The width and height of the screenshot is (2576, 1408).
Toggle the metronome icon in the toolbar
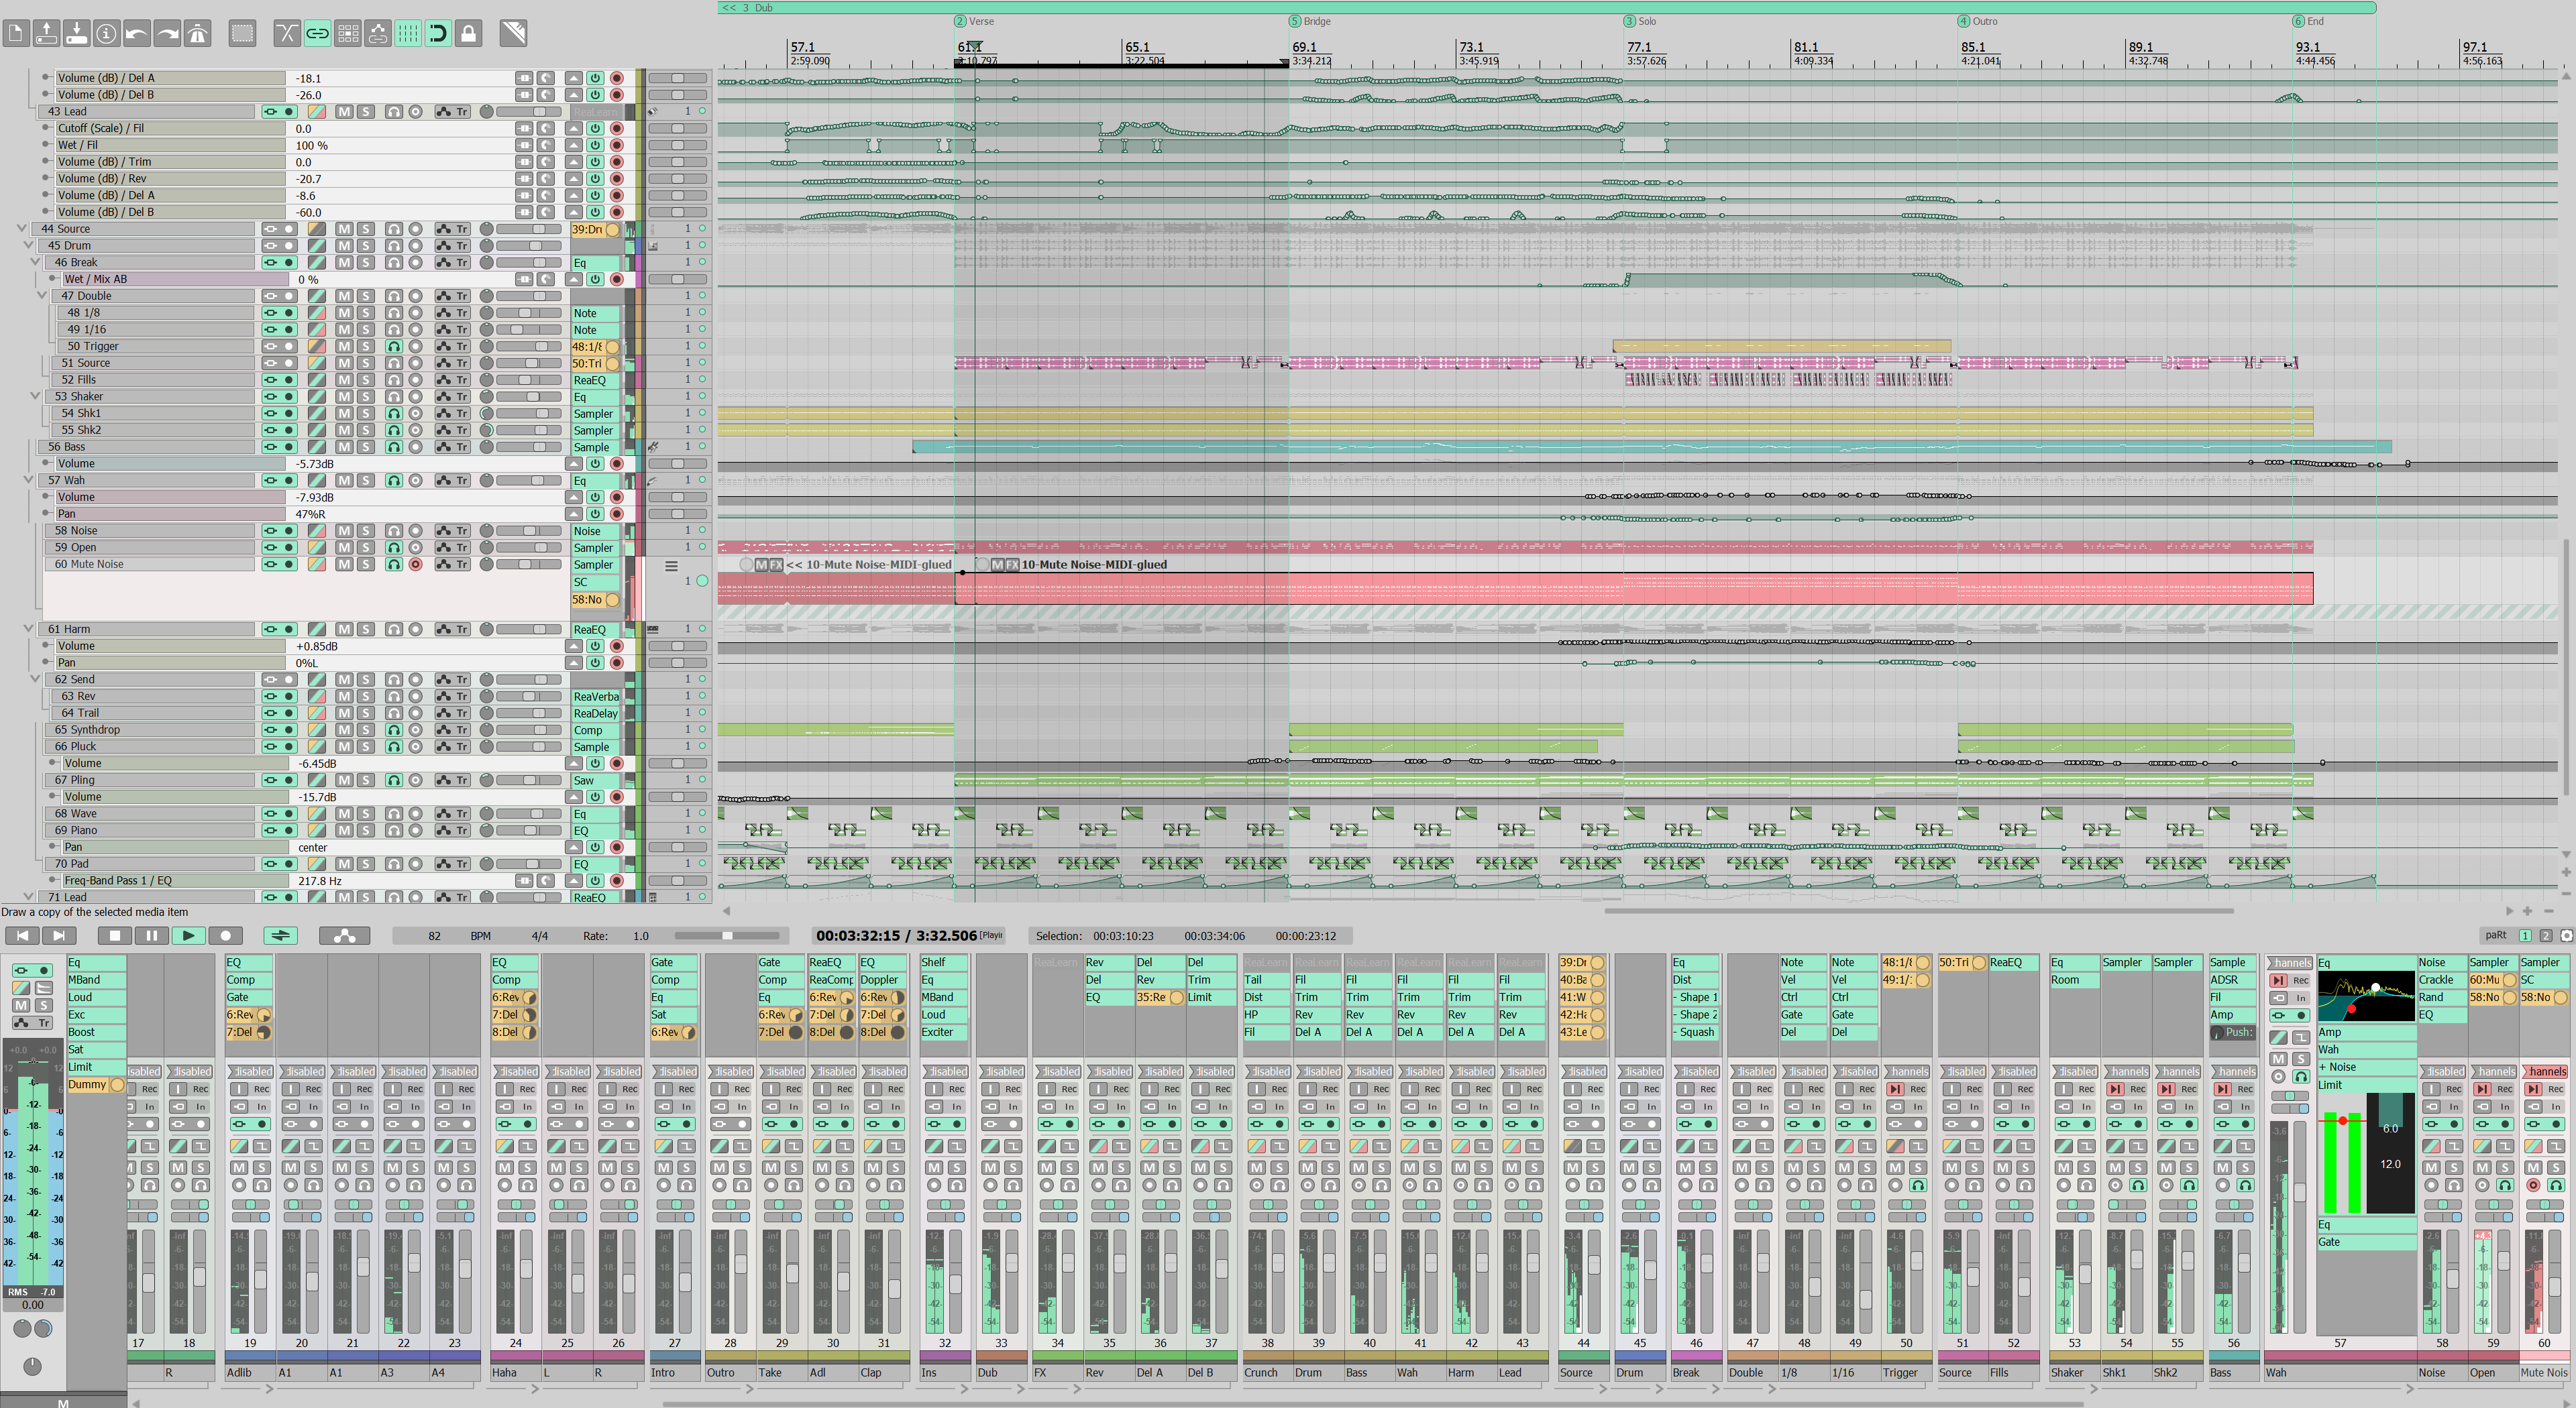[198, 34]
